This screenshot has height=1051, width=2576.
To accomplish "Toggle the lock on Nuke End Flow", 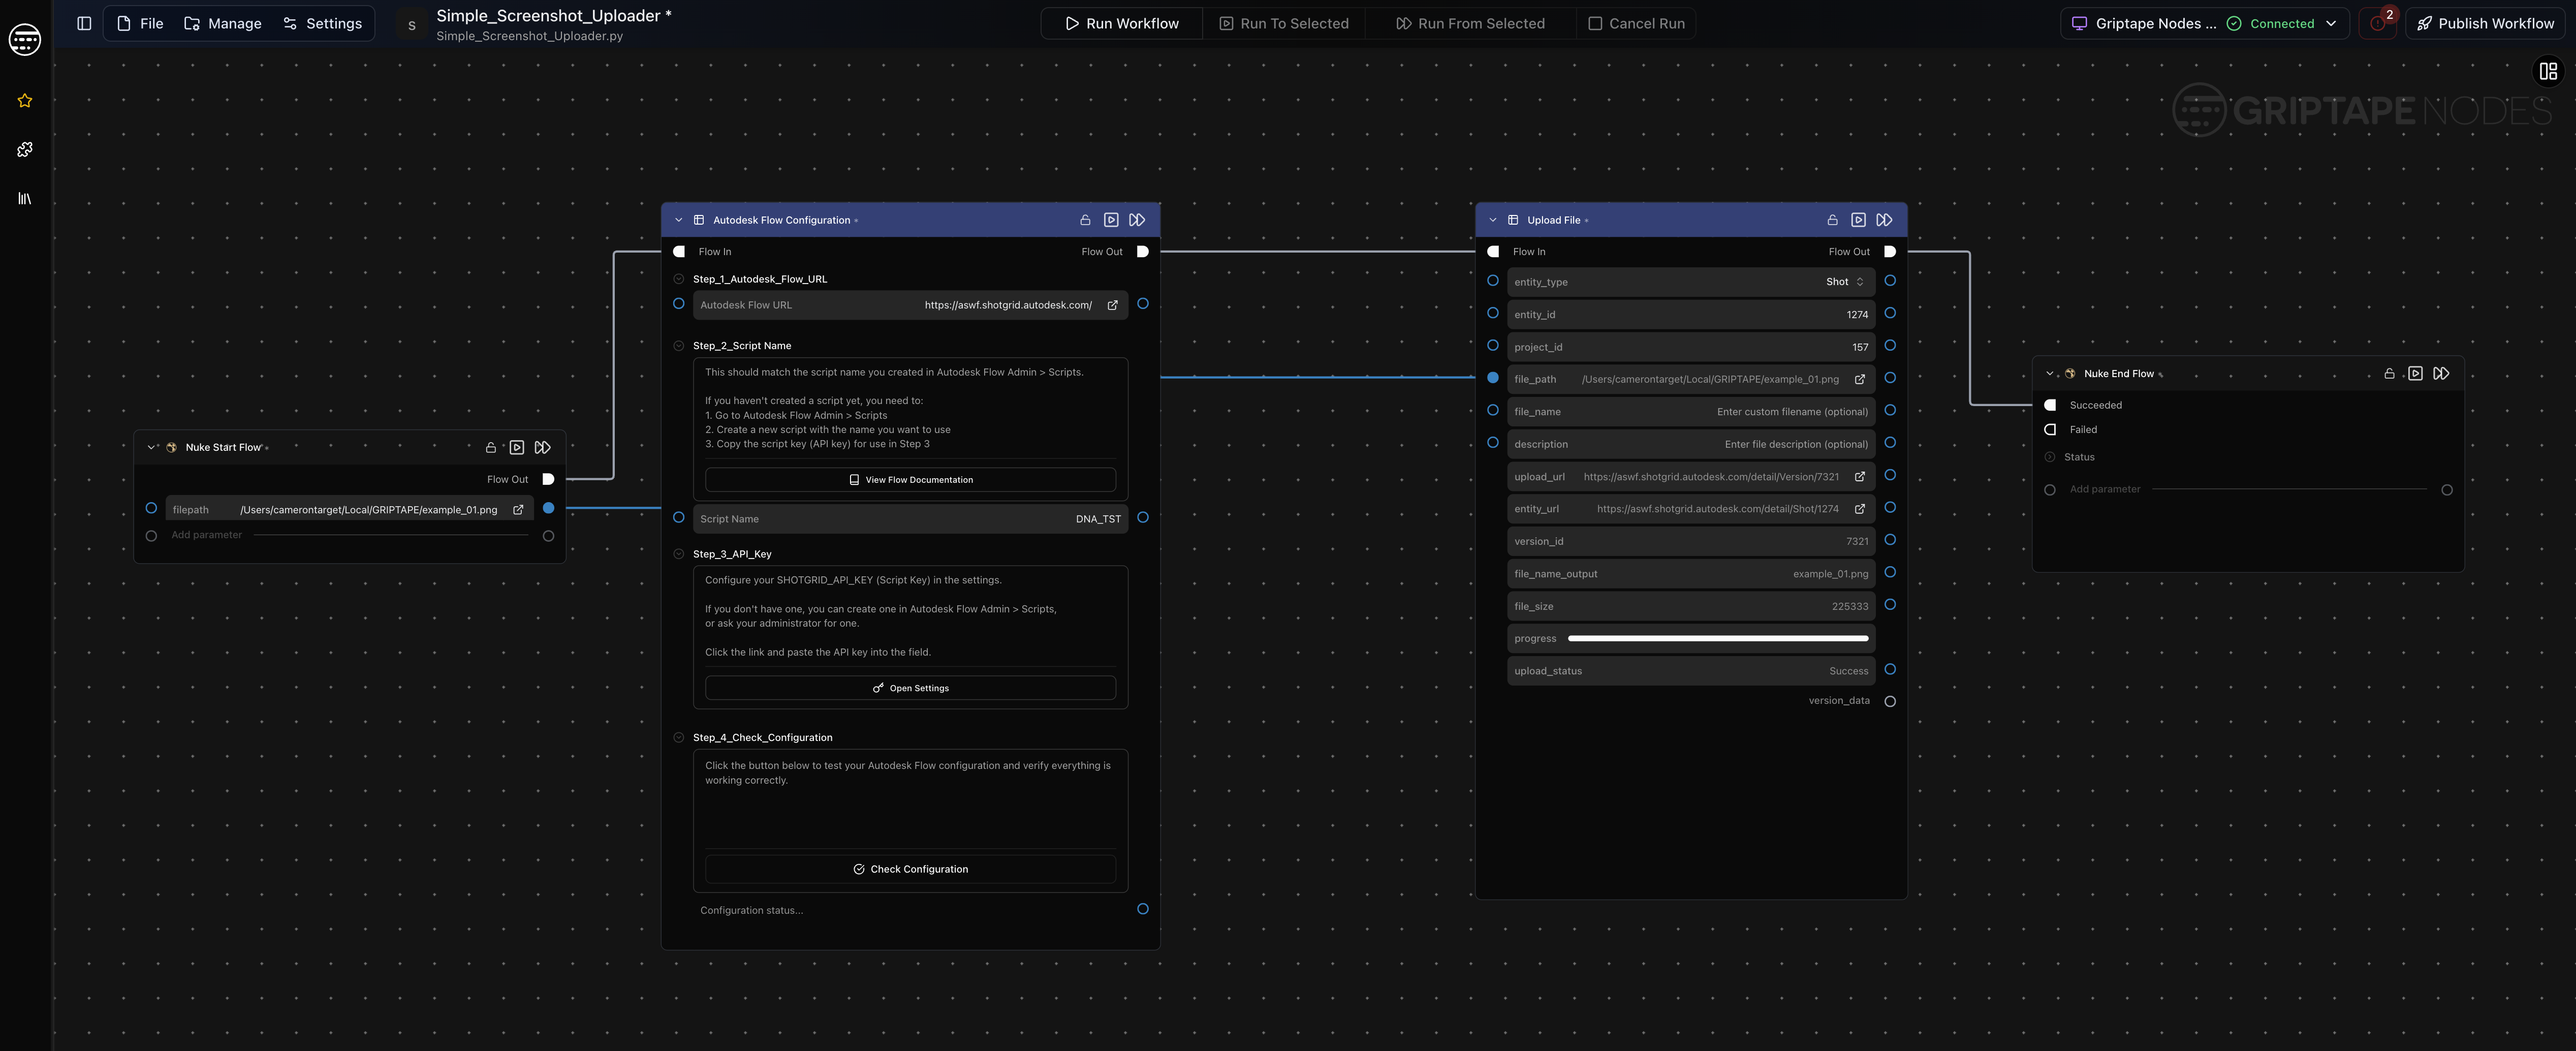I will 2389,373.
